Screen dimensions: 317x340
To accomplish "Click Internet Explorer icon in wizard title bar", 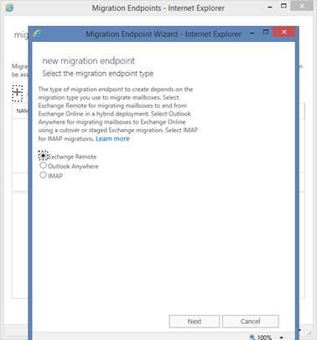I will tap(37, 34).
